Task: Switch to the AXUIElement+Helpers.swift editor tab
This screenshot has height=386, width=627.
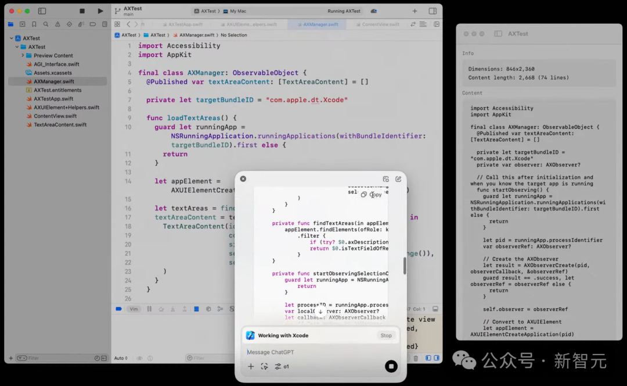Action: (x=248, y=24)
